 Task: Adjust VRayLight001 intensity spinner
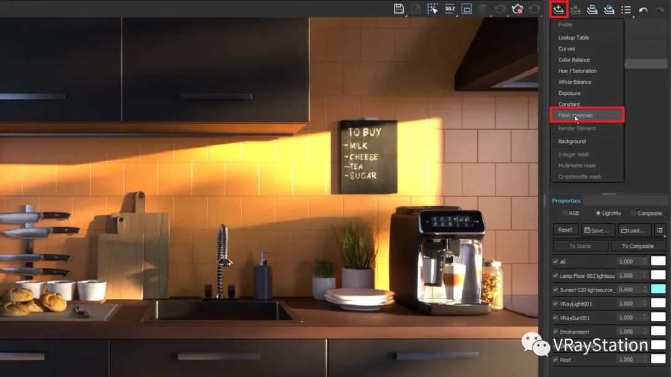pyautogui.click(x=645, y=304)
